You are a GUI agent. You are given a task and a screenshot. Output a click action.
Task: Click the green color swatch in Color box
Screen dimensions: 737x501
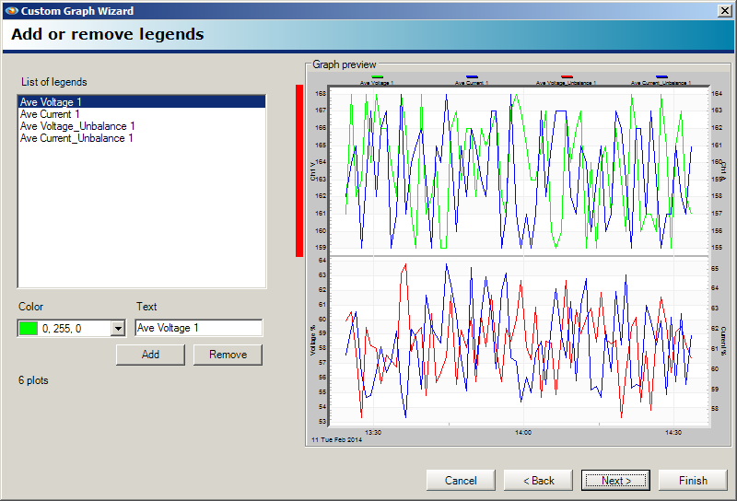click(28, 329)
